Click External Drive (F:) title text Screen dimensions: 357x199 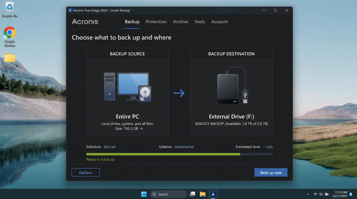(232, 117)
